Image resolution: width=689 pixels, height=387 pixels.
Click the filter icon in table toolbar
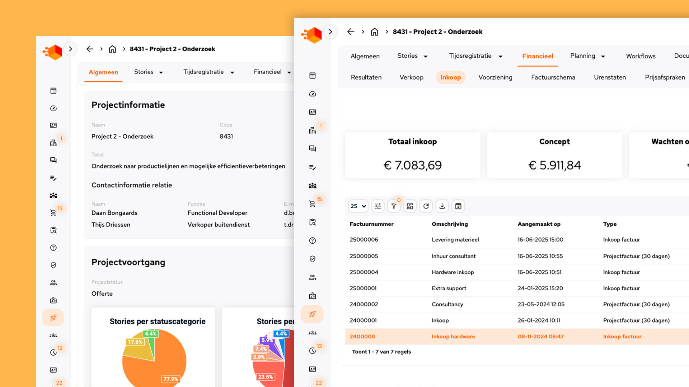click(x=394, y=206)
